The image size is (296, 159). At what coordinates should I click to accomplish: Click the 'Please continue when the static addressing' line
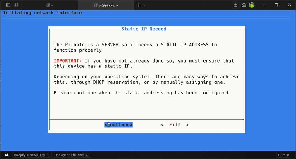(142, 93)
